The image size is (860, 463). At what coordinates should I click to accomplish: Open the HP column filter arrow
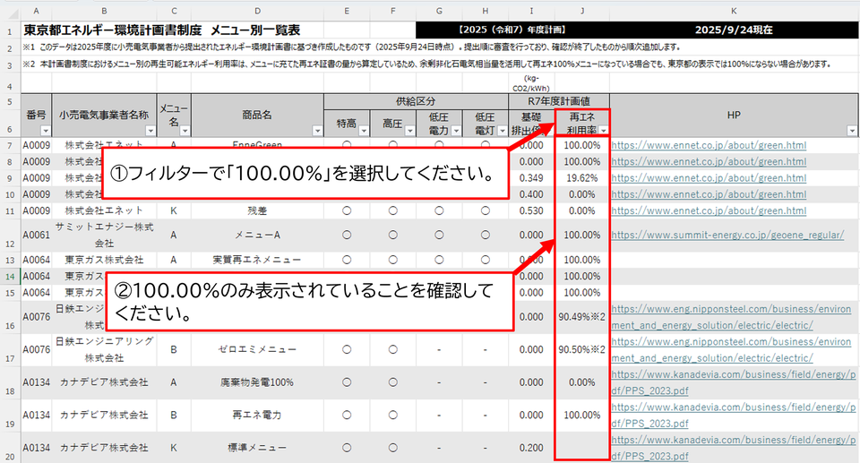(851, 131)
